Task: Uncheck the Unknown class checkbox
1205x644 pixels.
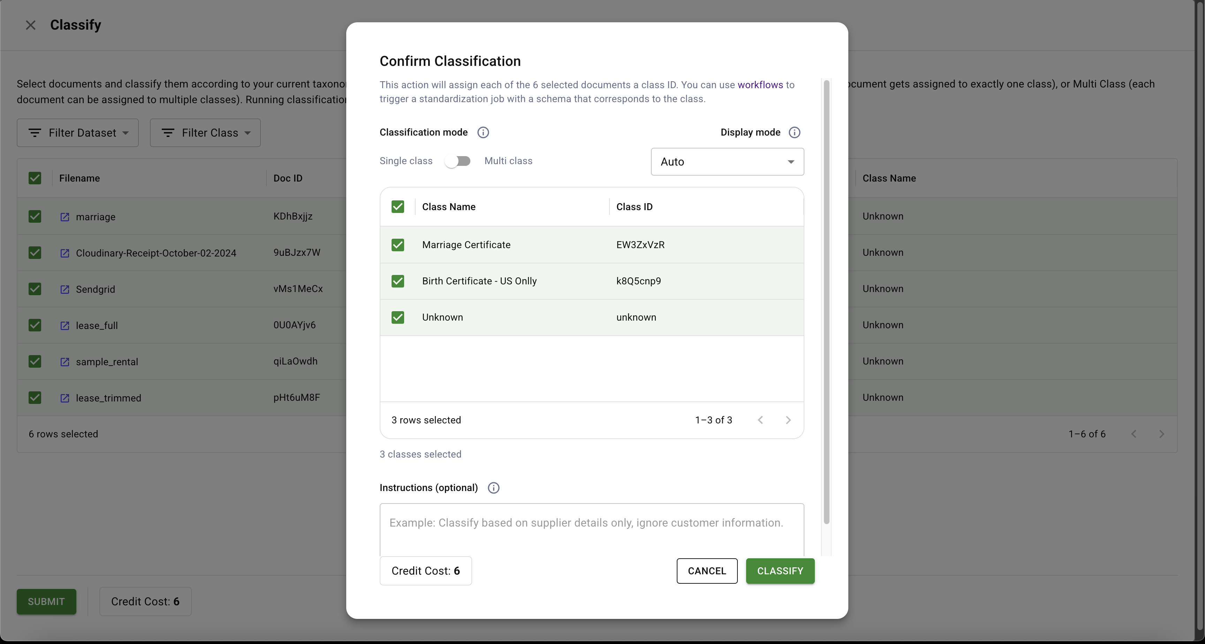Action: coord(397,317)
